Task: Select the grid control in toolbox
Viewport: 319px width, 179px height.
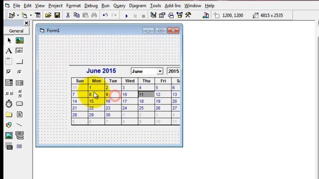Action: point(19,146)
